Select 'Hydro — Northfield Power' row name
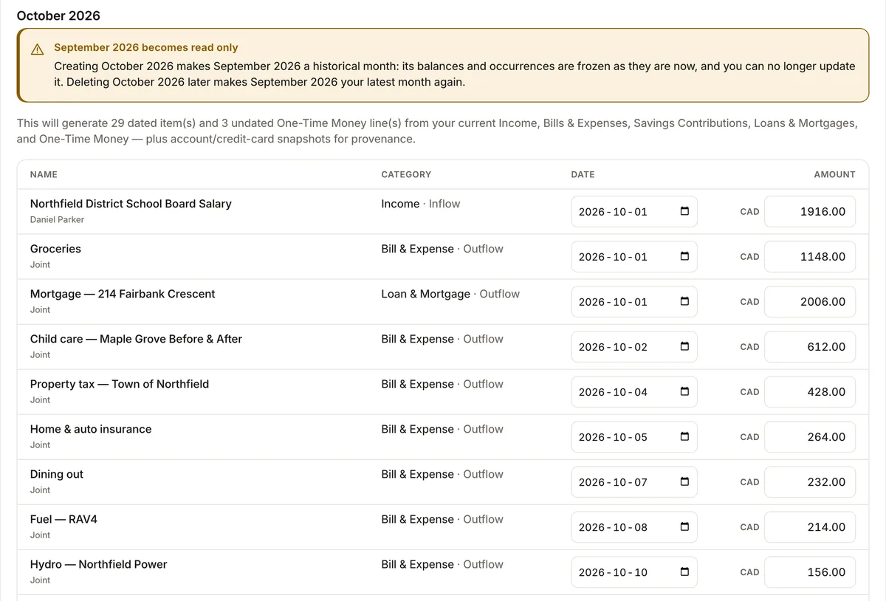Image resolution: width=886 pixels, height=601 pixels. pos(99,564)
